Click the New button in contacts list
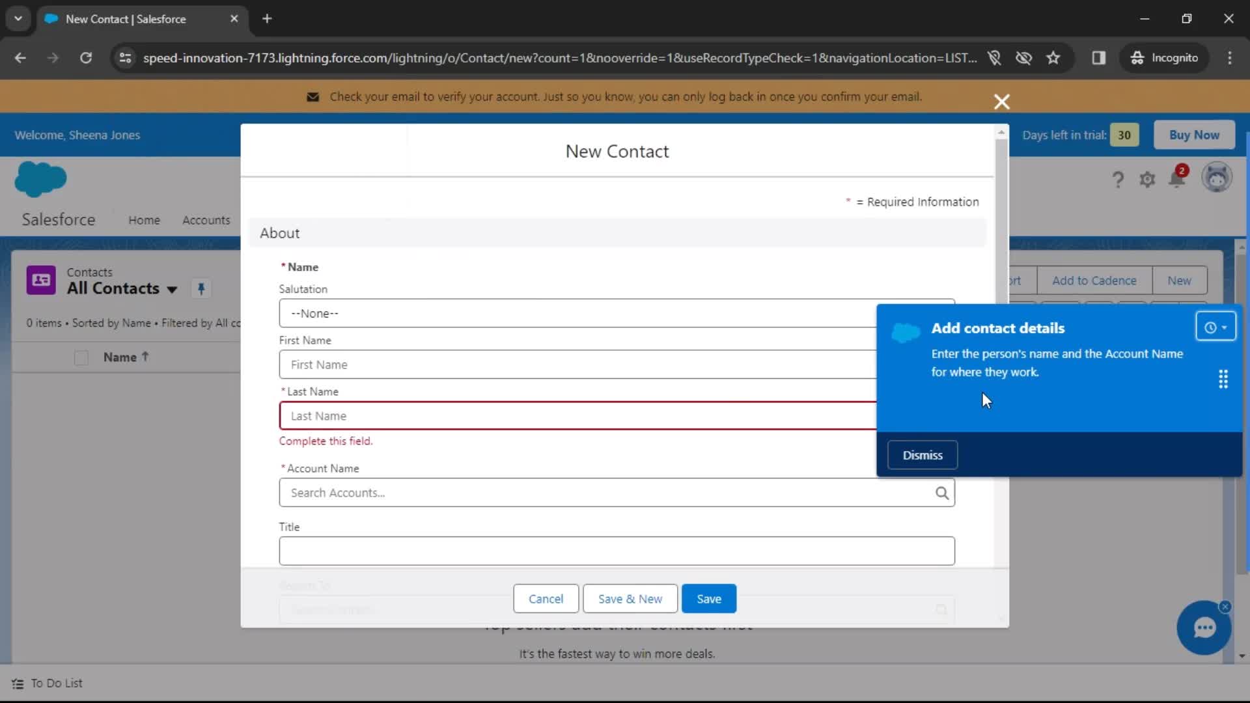This screenshot has height=703, width=1250. tap(1179, 281)
